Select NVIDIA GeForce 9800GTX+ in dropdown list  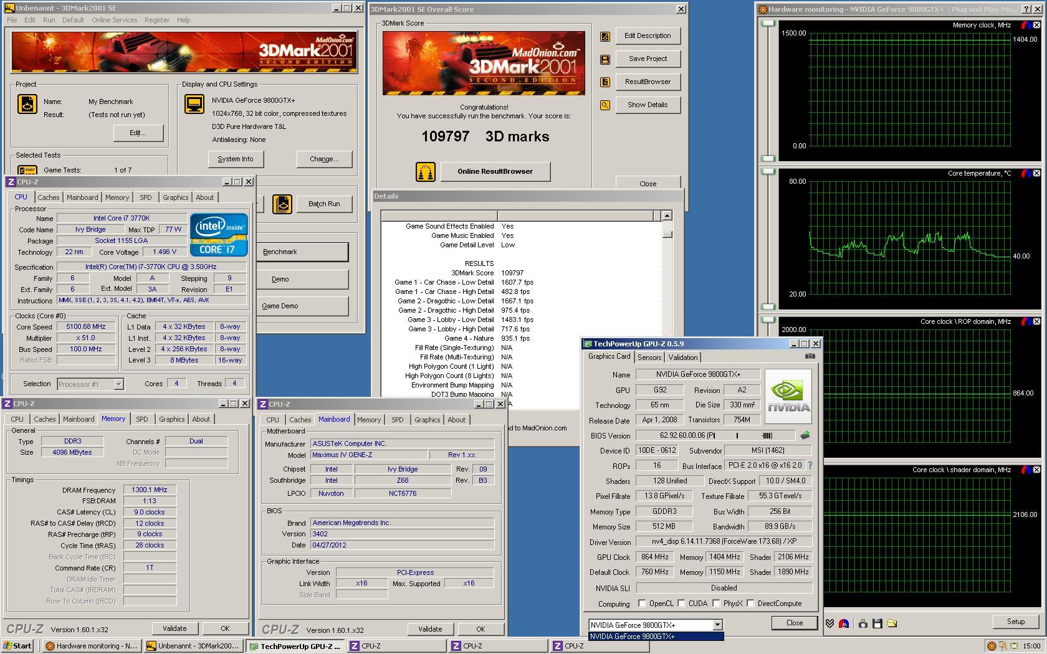656,637
